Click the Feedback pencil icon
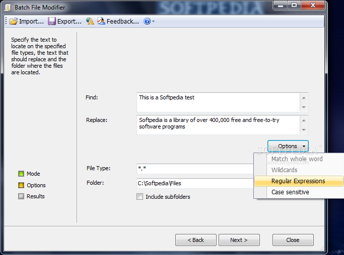 (x=101, y=21)
